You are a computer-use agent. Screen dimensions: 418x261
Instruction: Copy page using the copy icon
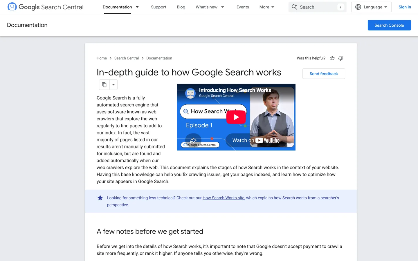tap(104, 85)
